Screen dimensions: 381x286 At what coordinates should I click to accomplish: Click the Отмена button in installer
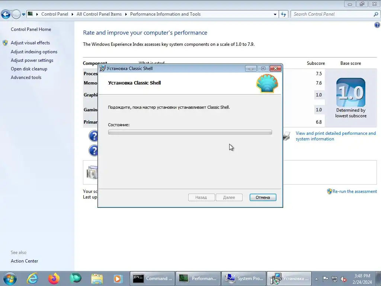click(x=263, y=197)
